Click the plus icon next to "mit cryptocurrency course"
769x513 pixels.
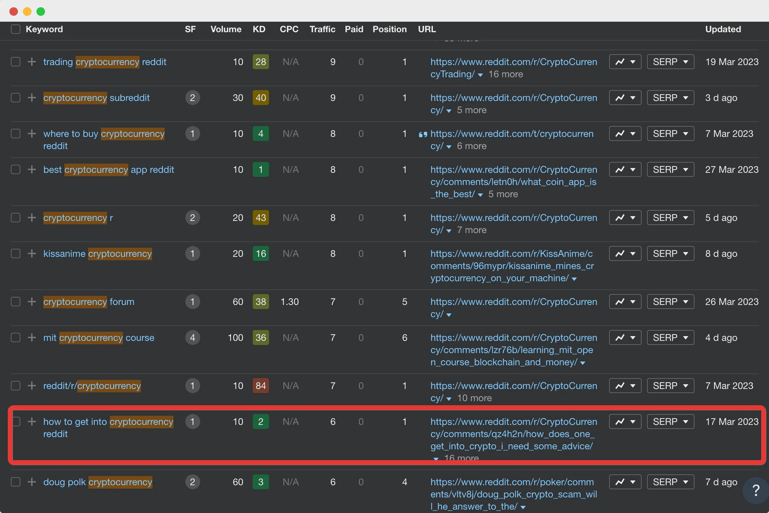31,337
